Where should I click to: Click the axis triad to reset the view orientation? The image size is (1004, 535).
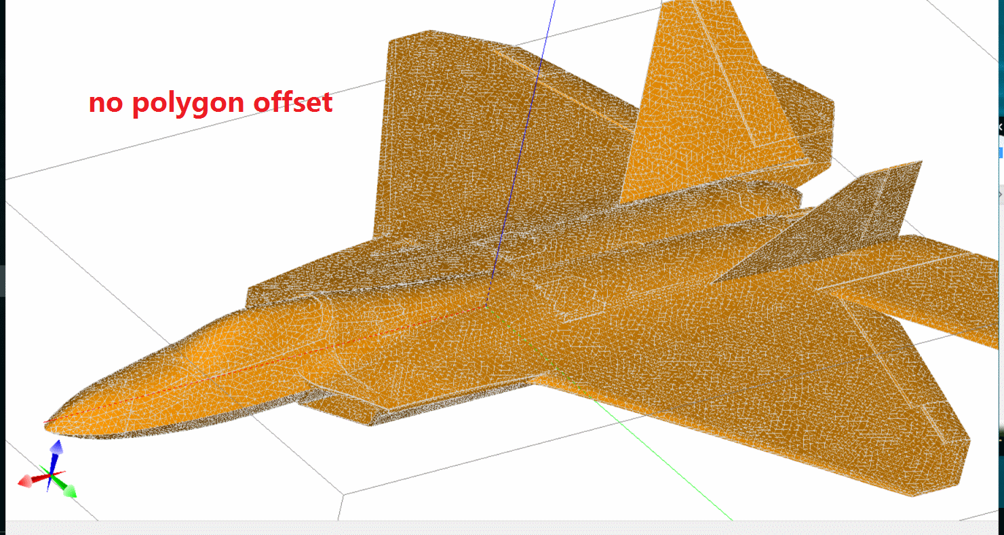click(x=51, y=475)
